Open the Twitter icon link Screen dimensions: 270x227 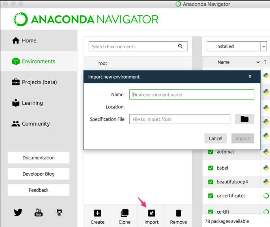pyautogui.click(x=18, y=212)
